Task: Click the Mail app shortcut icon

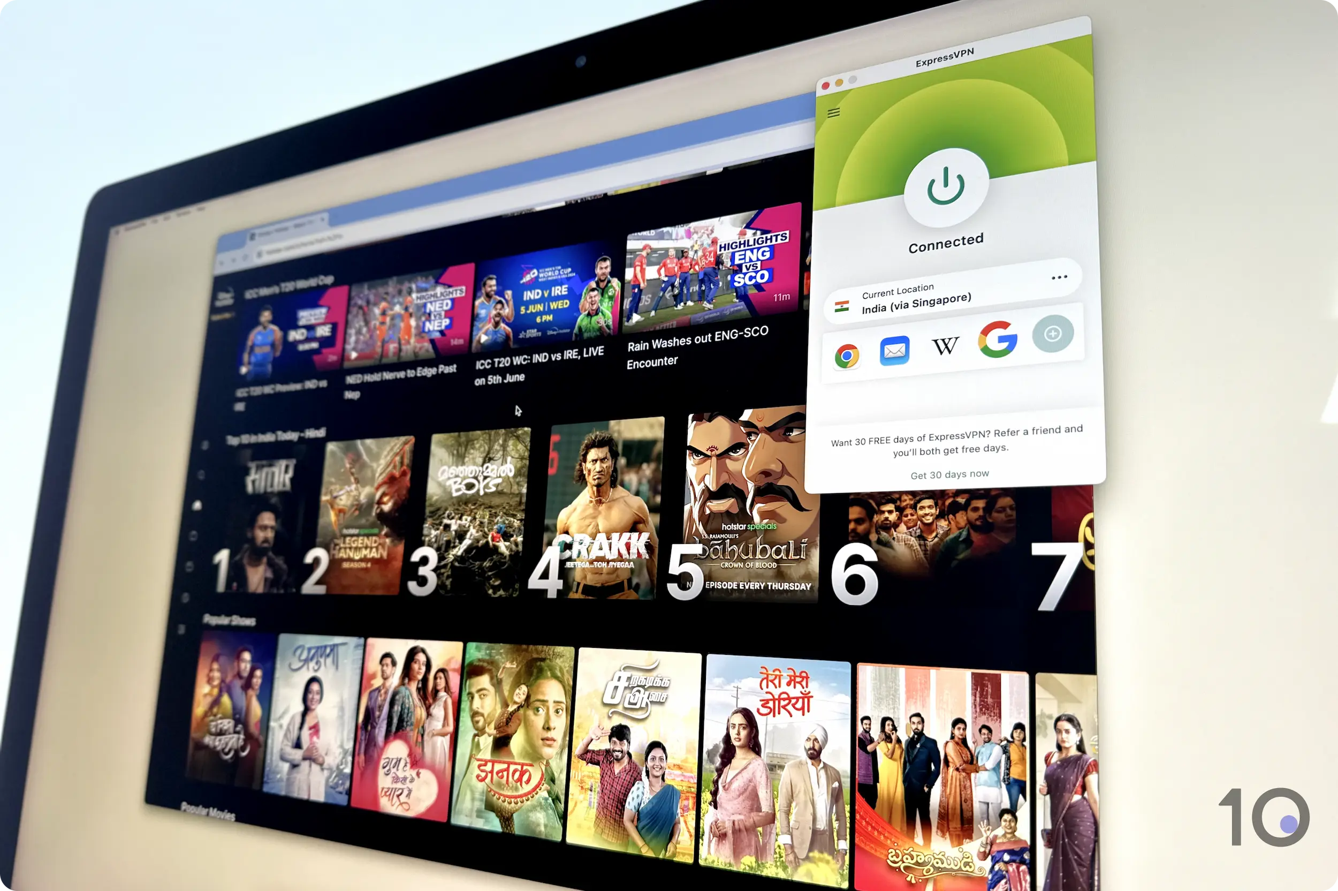Action: coord(896,346)
